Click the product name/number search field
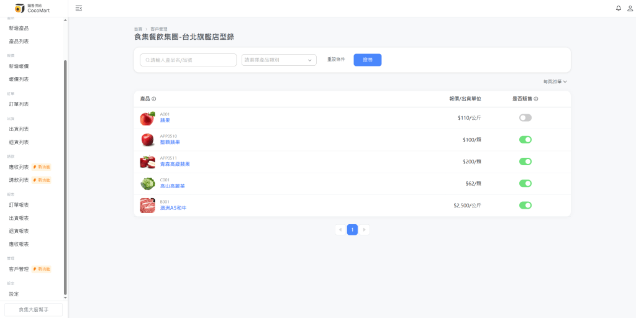 (188, 60)
